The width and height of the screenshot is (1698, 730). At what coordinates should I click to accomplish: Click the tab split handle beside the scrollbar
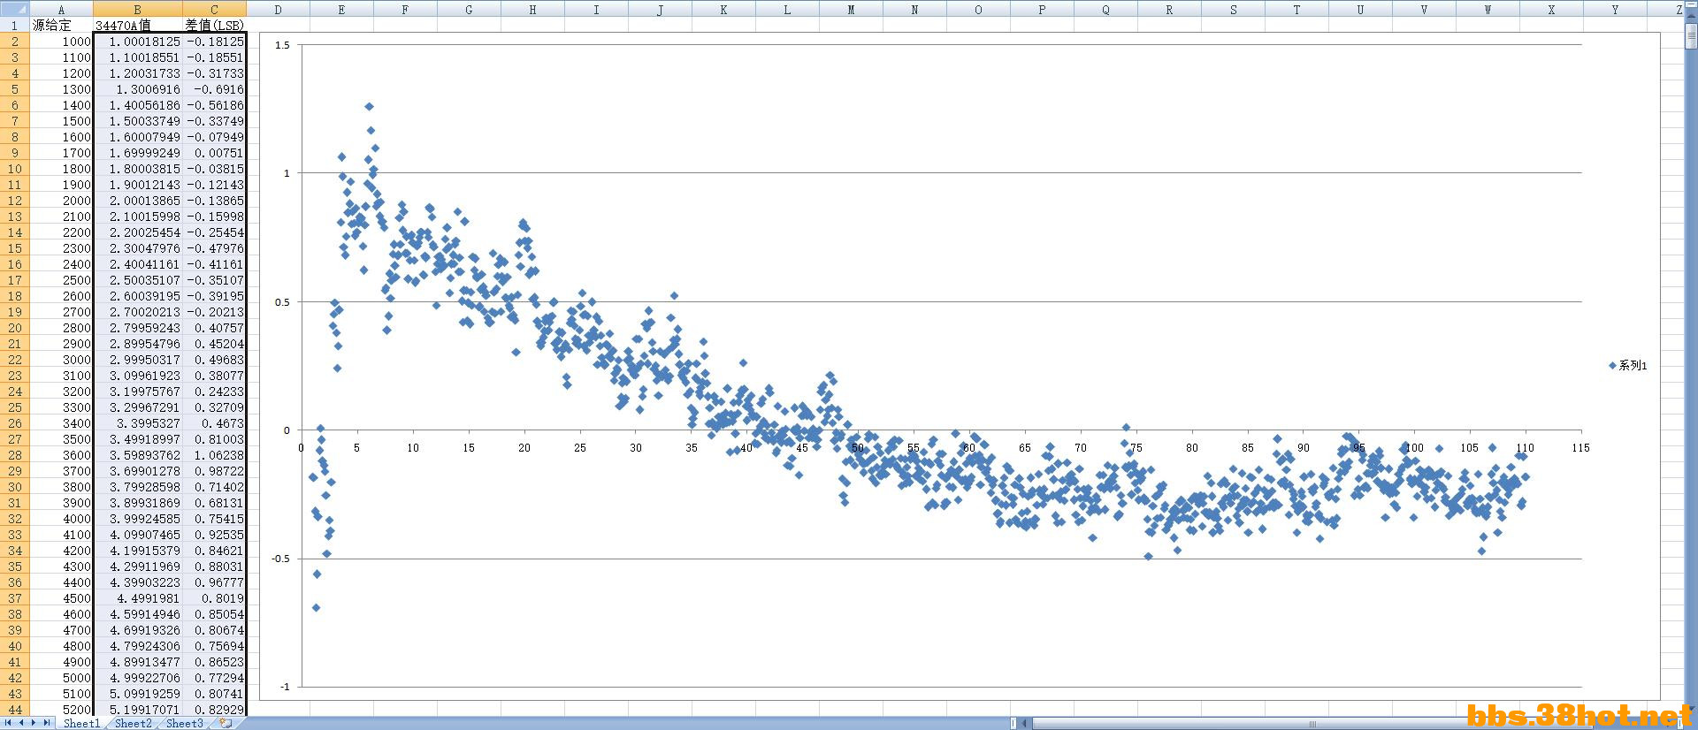click(1013, 723)
